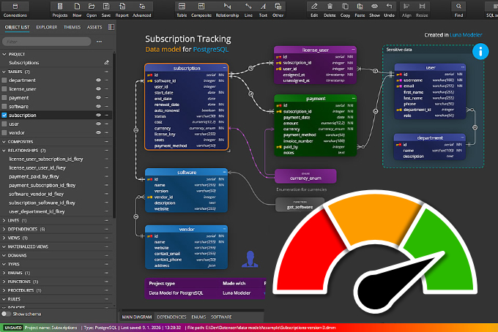Expand the ENUMS section
The height and width of the screenshot is (332, 498).
tap(4, 273)
